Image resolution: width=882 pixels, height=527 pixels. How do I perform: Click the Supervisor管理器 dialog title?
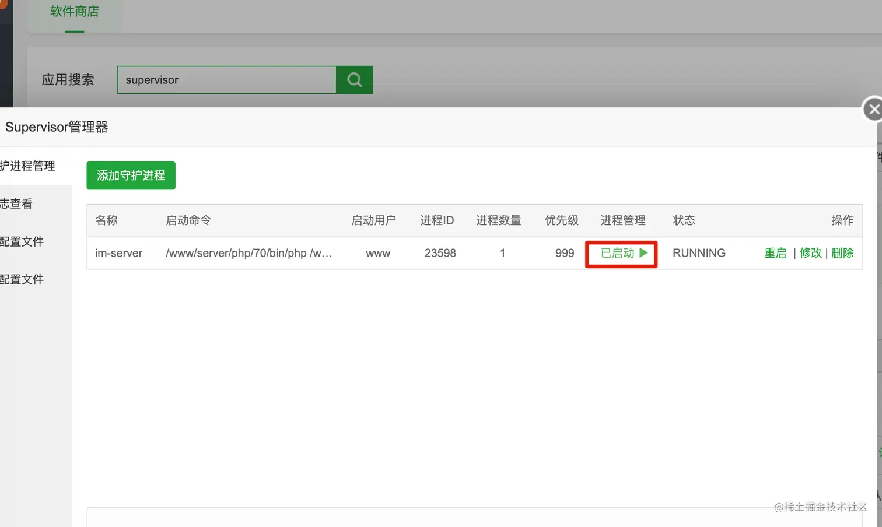point(57,127)
